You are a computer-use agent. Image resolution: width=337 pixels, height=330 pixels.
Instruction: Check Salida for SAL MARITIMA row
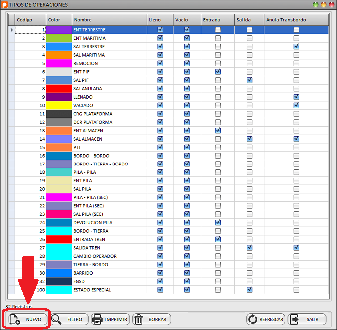249,55
